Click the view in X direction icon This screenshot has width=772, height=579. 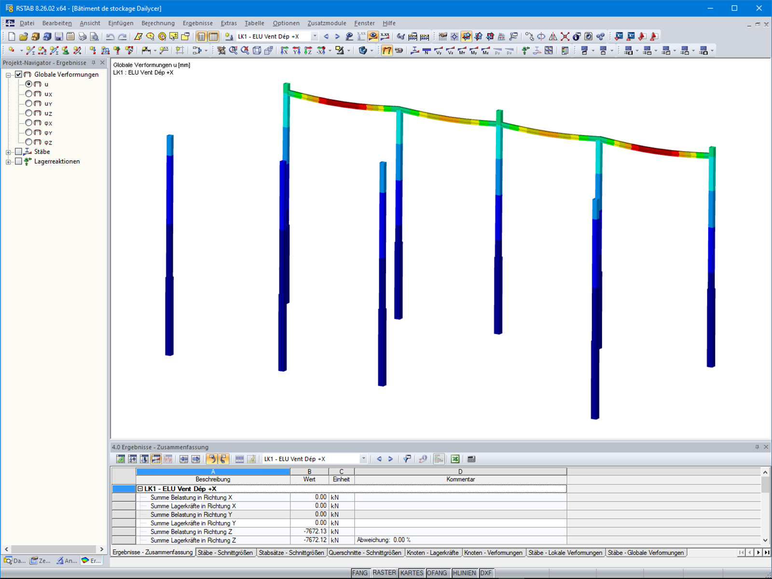[x=284, y=51]
